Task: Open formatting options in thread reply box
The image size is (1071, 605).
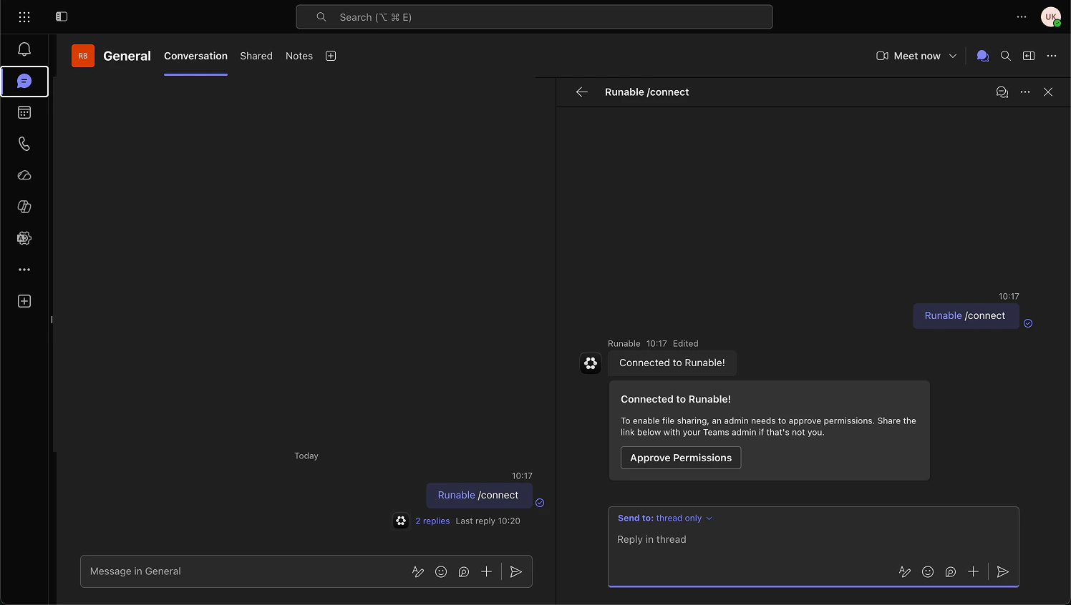Action: 905,571
